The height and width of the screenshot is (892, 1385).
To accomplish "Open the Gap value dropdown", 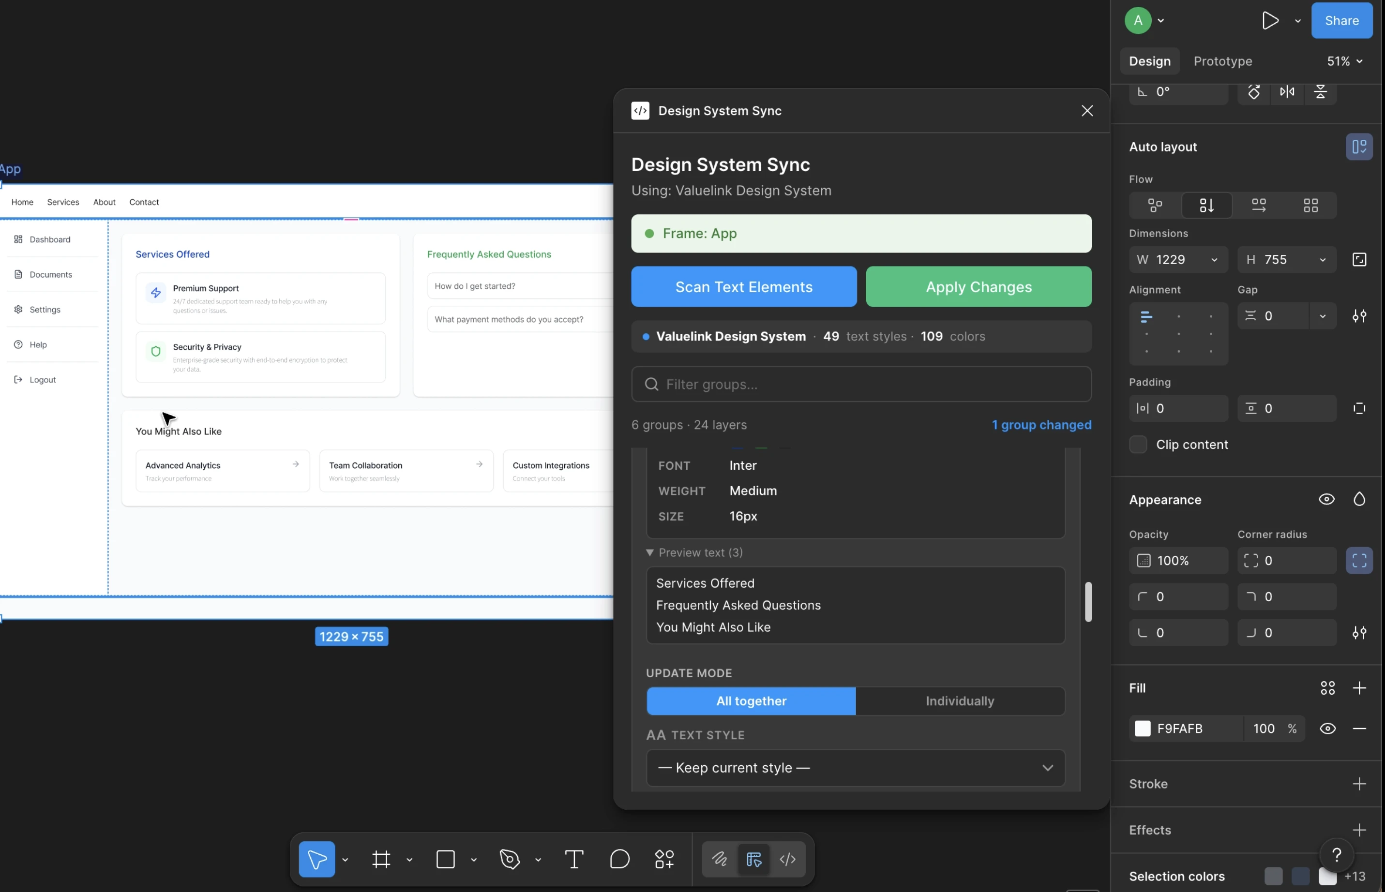I will point(1322,316).
